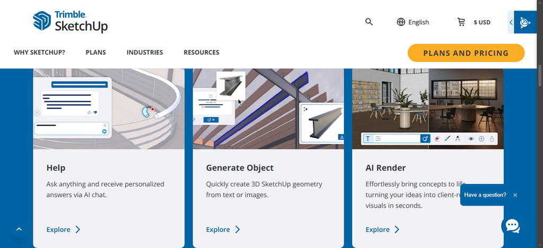Open the Generate Object beam image
Viewport: 543px width, 248px height.
[268, 109]
